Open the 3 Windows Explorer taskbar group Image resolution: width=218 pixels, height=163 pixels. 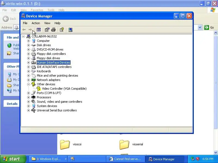click(48, 159)
